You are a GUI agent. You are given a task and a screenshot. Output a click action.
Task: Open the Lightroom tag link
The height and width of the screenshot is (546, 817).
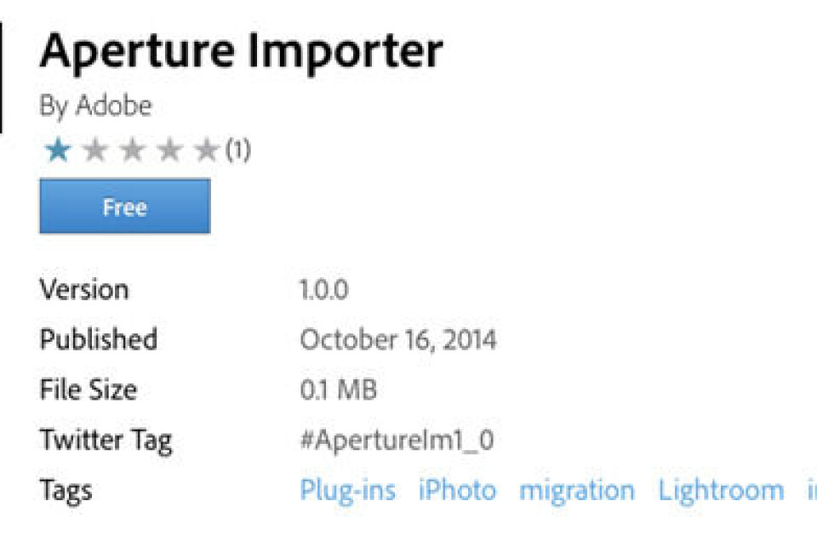point(721,491)
